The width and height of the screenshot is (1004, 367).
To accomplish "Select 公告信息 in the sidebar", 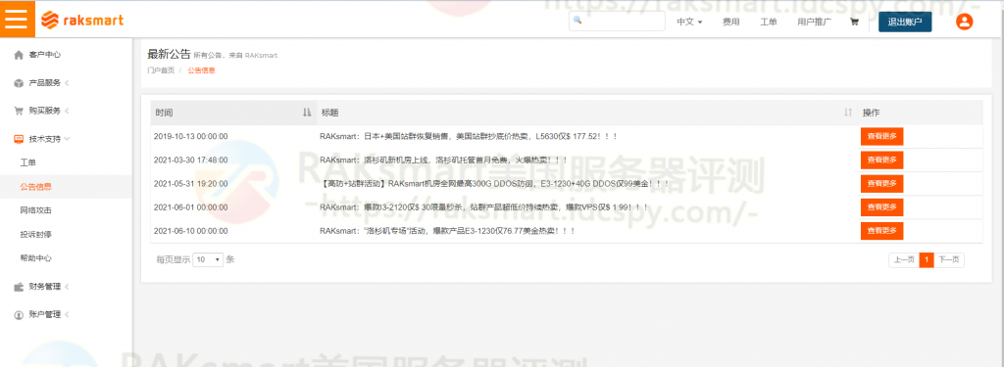I will coord(36,187).
